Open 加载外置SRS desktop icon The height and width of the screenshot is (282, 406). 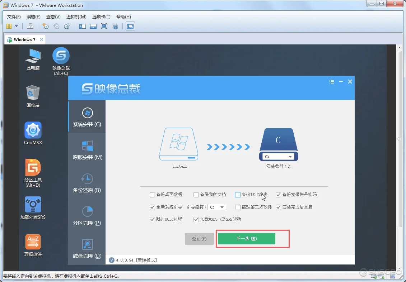33,208
